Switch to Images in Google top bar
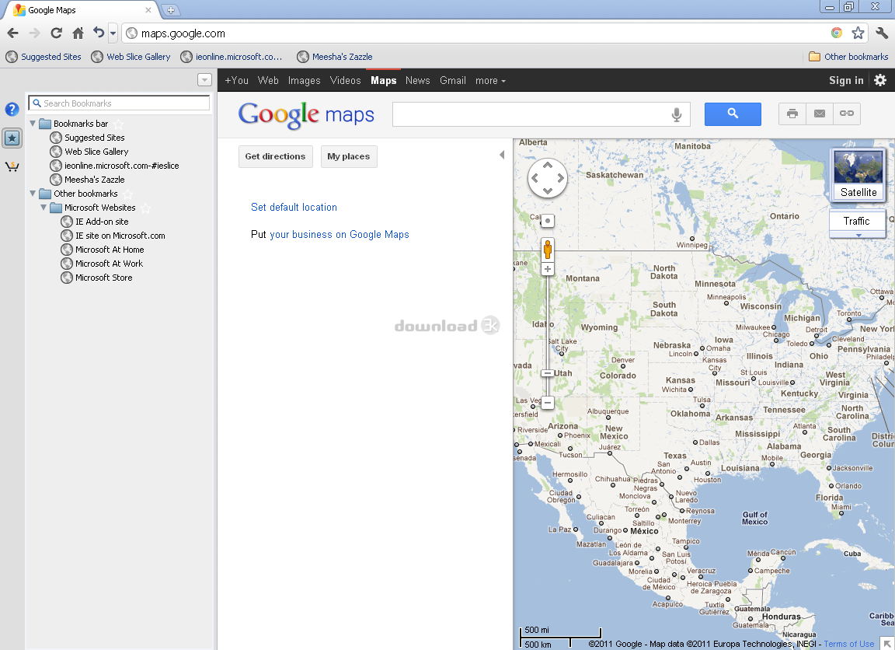 [304, 81]
